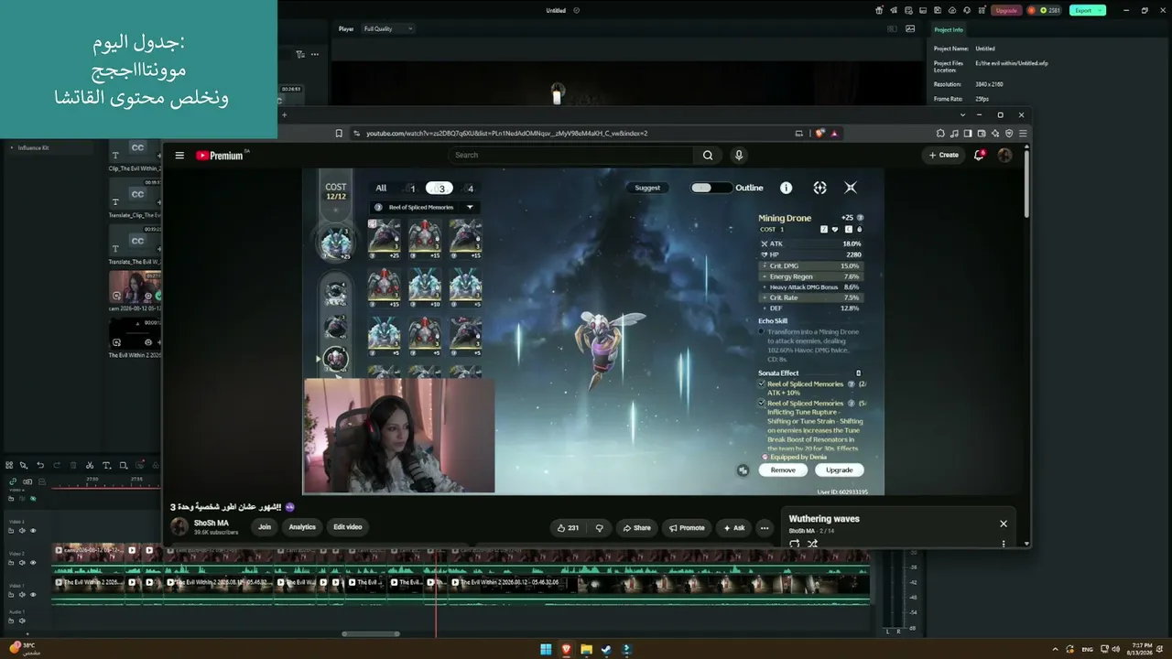Hide the Video 2 track with eye icon
This screenshot has width=1172, height=659.
34,563
